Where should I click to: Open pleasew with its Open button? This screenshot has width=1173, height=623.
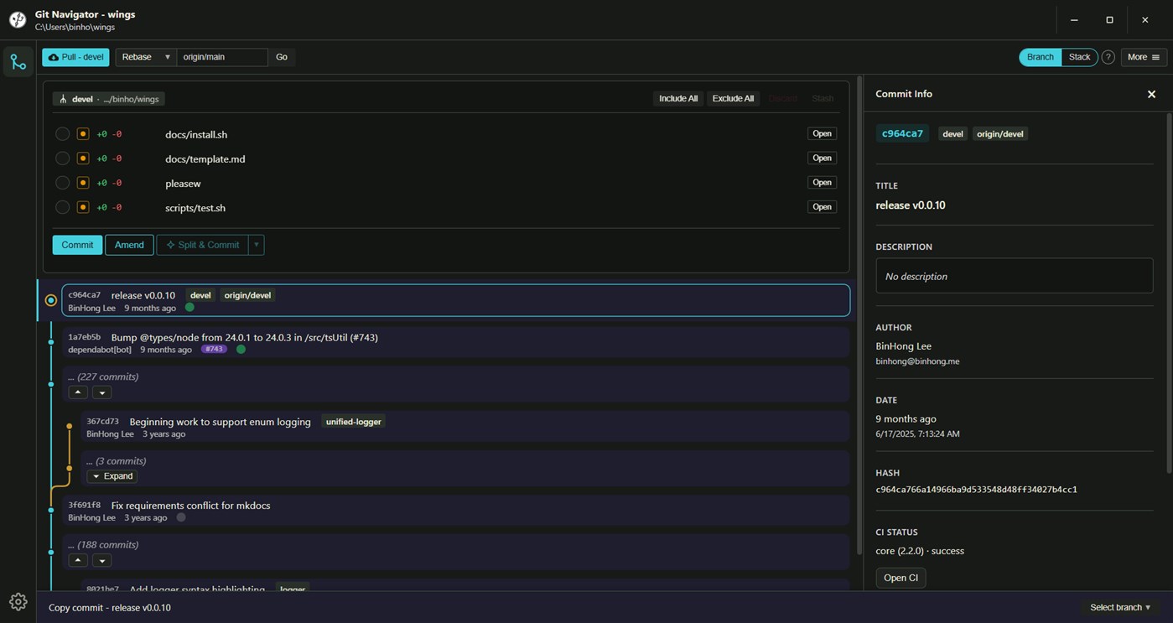pos(822,182)
